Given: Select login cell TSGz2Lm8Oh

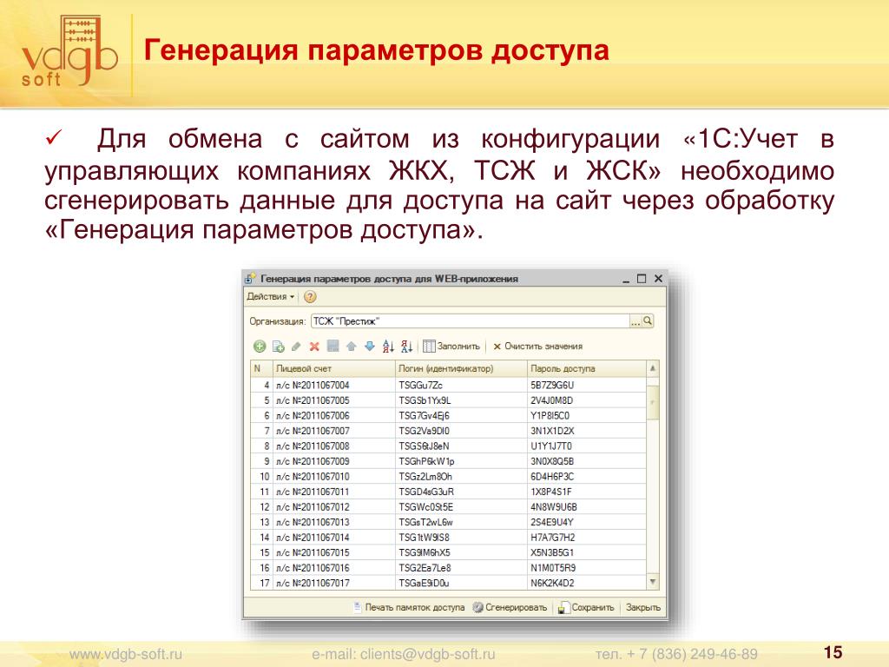Looking at the screenshot, I should click(461, 477).
